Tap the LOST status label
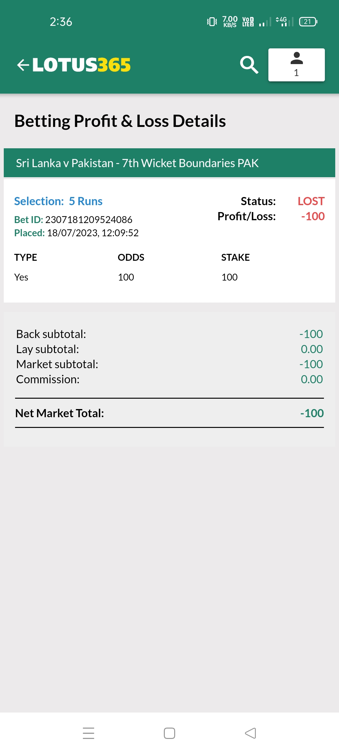Viewport: 339px width, 754px height. (x=311, y=201)
